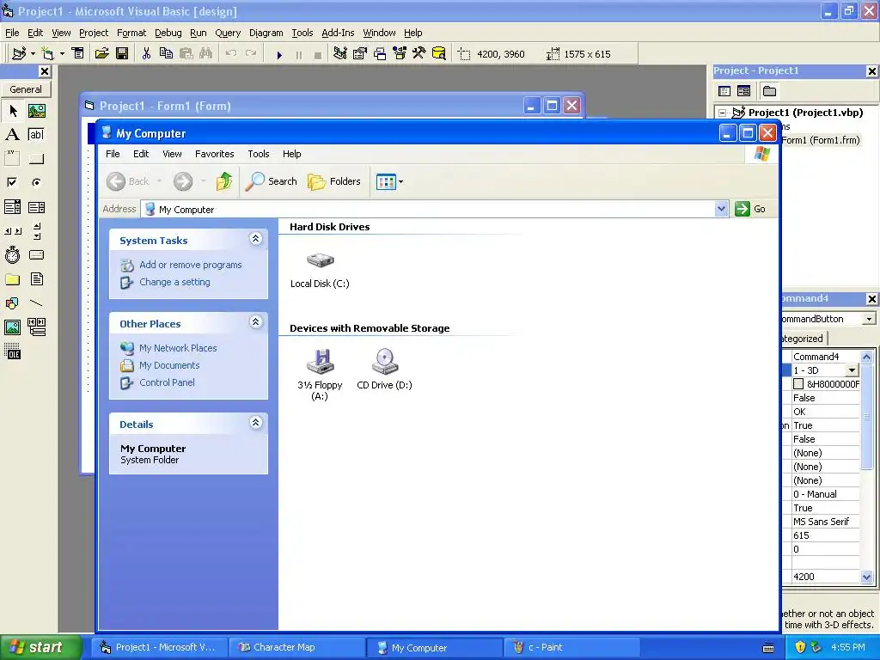
Task: Save the project with the disk icon
Action: 122,54
